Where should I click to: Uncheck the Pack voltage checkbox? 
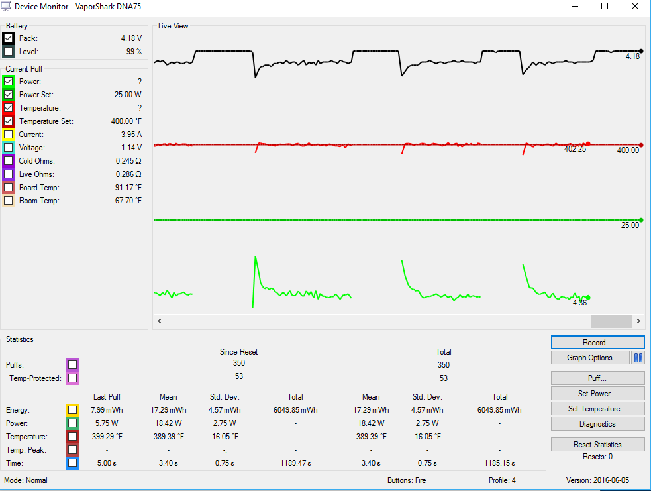coord(9,38)
